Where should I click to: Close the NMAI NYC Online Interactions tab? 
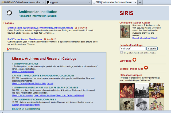pyautogui.click(x=44, y=2)
